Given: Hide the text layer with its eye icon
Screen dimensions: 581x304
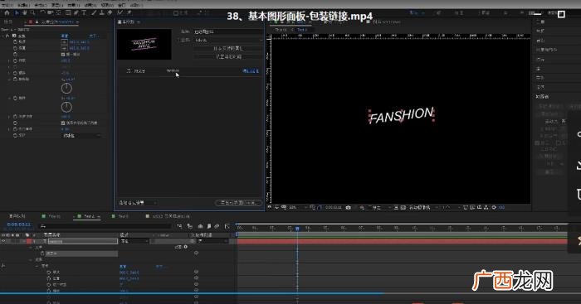Looking at the screenshot, I should (3, 241).
